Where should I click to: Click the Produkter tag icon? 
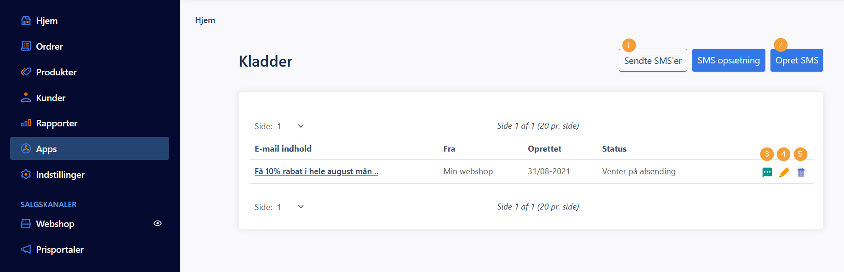point(26,72)
